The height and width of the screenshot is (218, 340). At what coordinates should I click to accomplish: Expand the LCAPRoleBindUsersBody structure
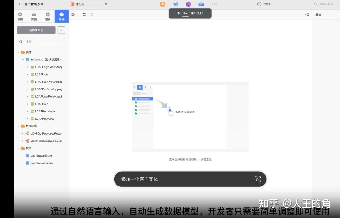(x=23, y=141)
